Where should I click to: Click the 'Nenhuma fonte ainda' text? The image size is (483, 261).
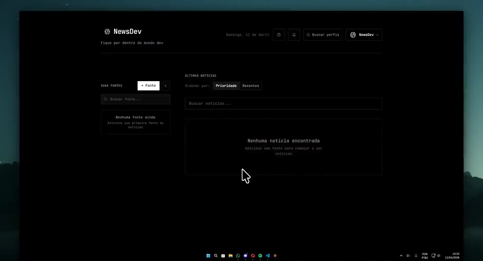[135, 117]
